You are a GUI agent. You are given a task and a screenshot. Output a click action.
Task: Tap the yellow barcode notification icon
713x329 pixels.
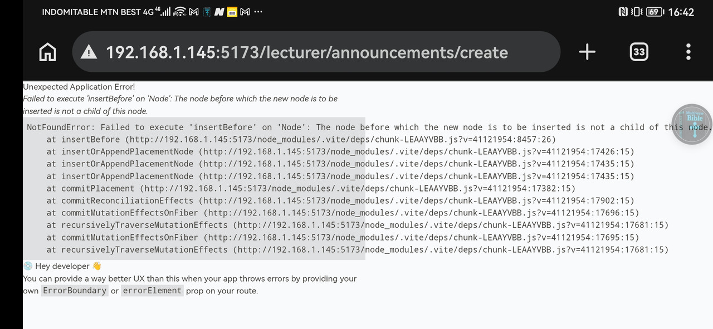(x=232, y=12)
